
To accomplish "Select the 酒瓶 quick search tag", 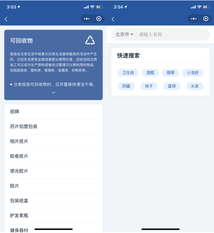I will click(150, 73).
